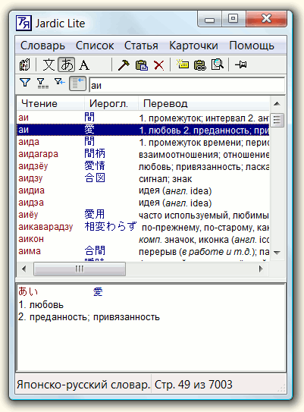The width and height of the screenshot is (304, 412).
Task: Click the kanji 合図 in the list
Action: pos(95,178)
